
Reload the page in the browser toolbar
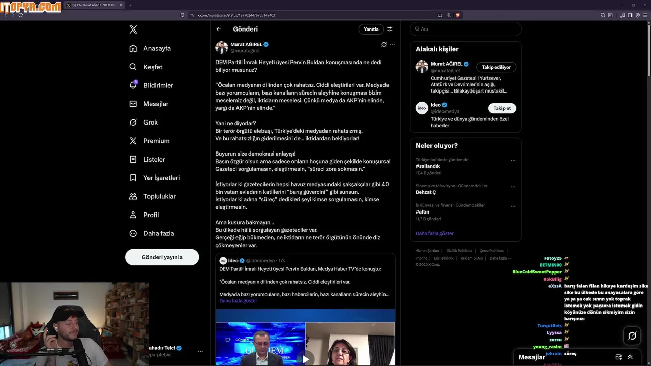click(21, 15)
